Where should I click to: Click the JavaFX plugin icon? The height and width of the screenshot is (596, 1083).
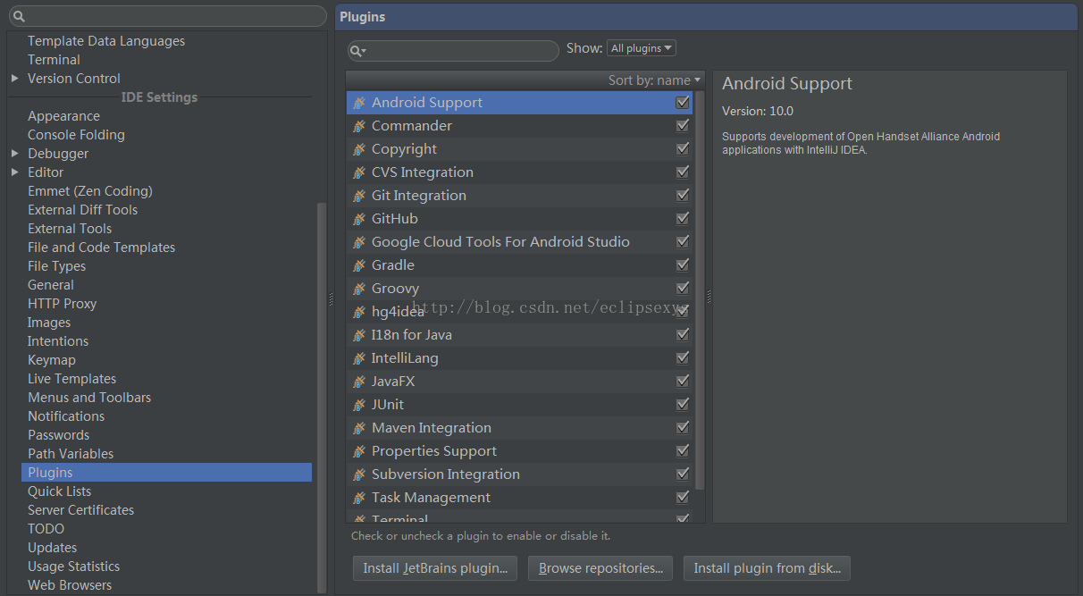click(359, 382)
